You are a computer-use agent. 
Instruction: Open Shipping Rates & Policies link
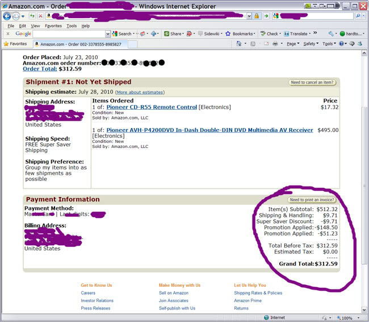(x=258, y=293)
